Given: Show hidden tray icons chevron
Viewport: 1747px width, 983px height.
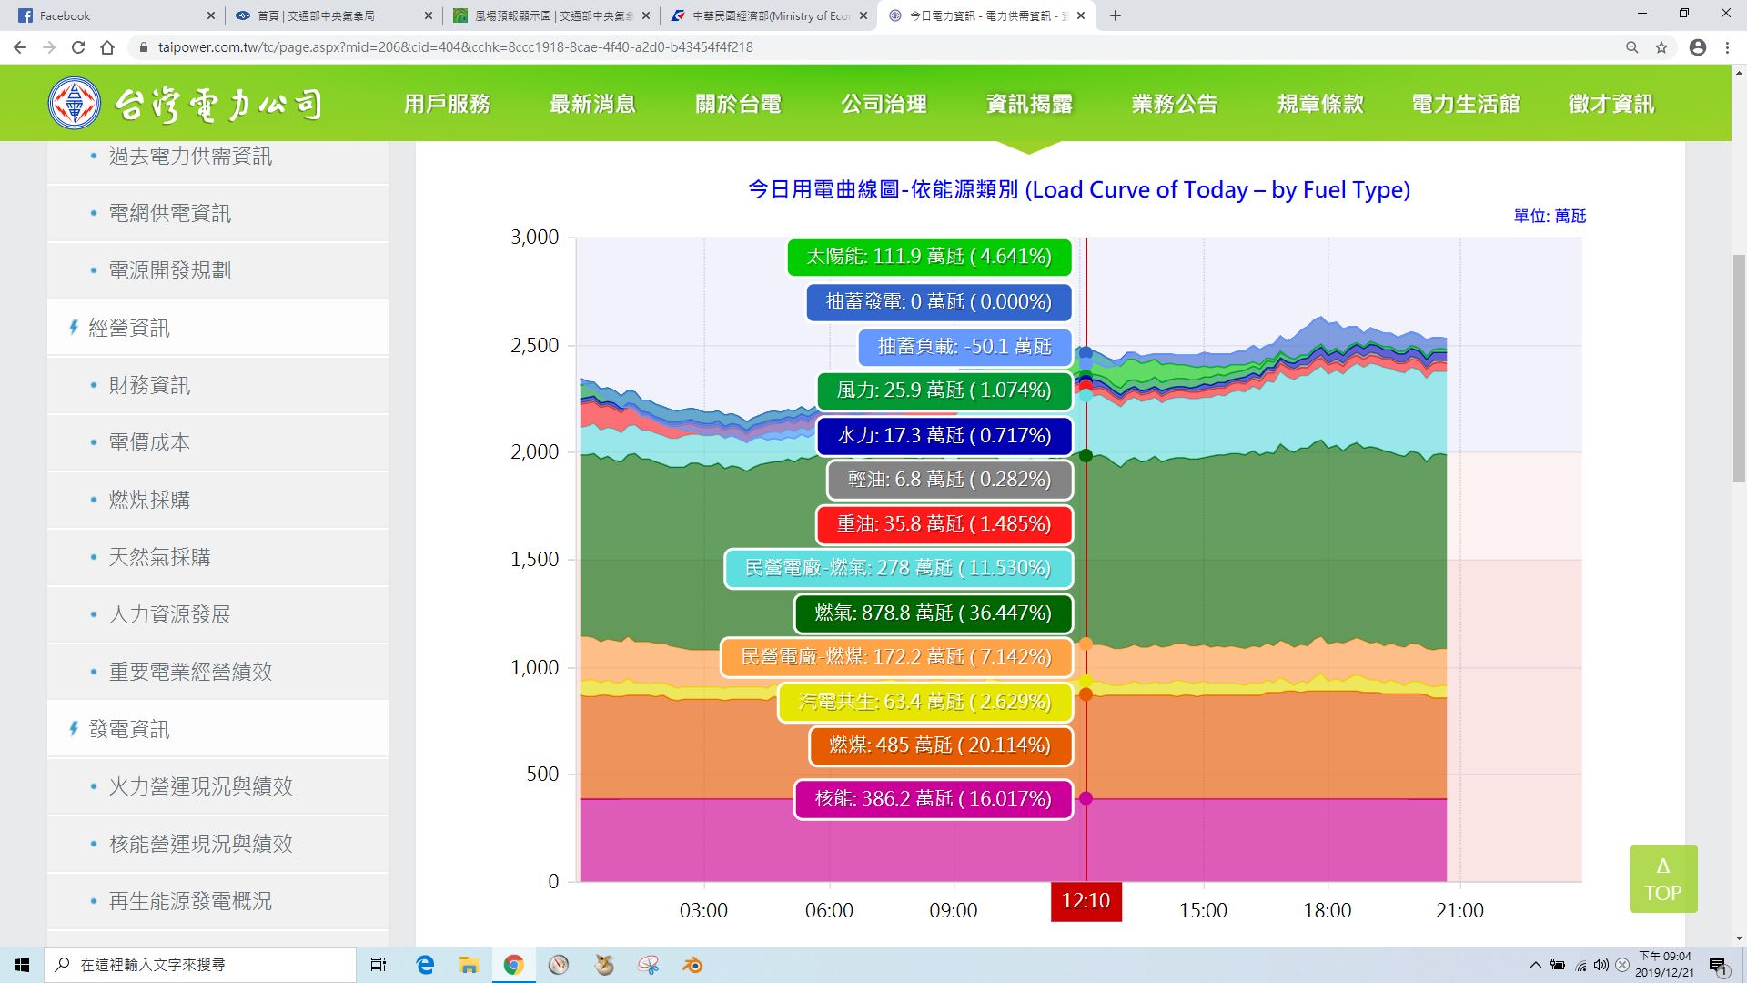Looking at the screenshot, I should pos(1536,965).
